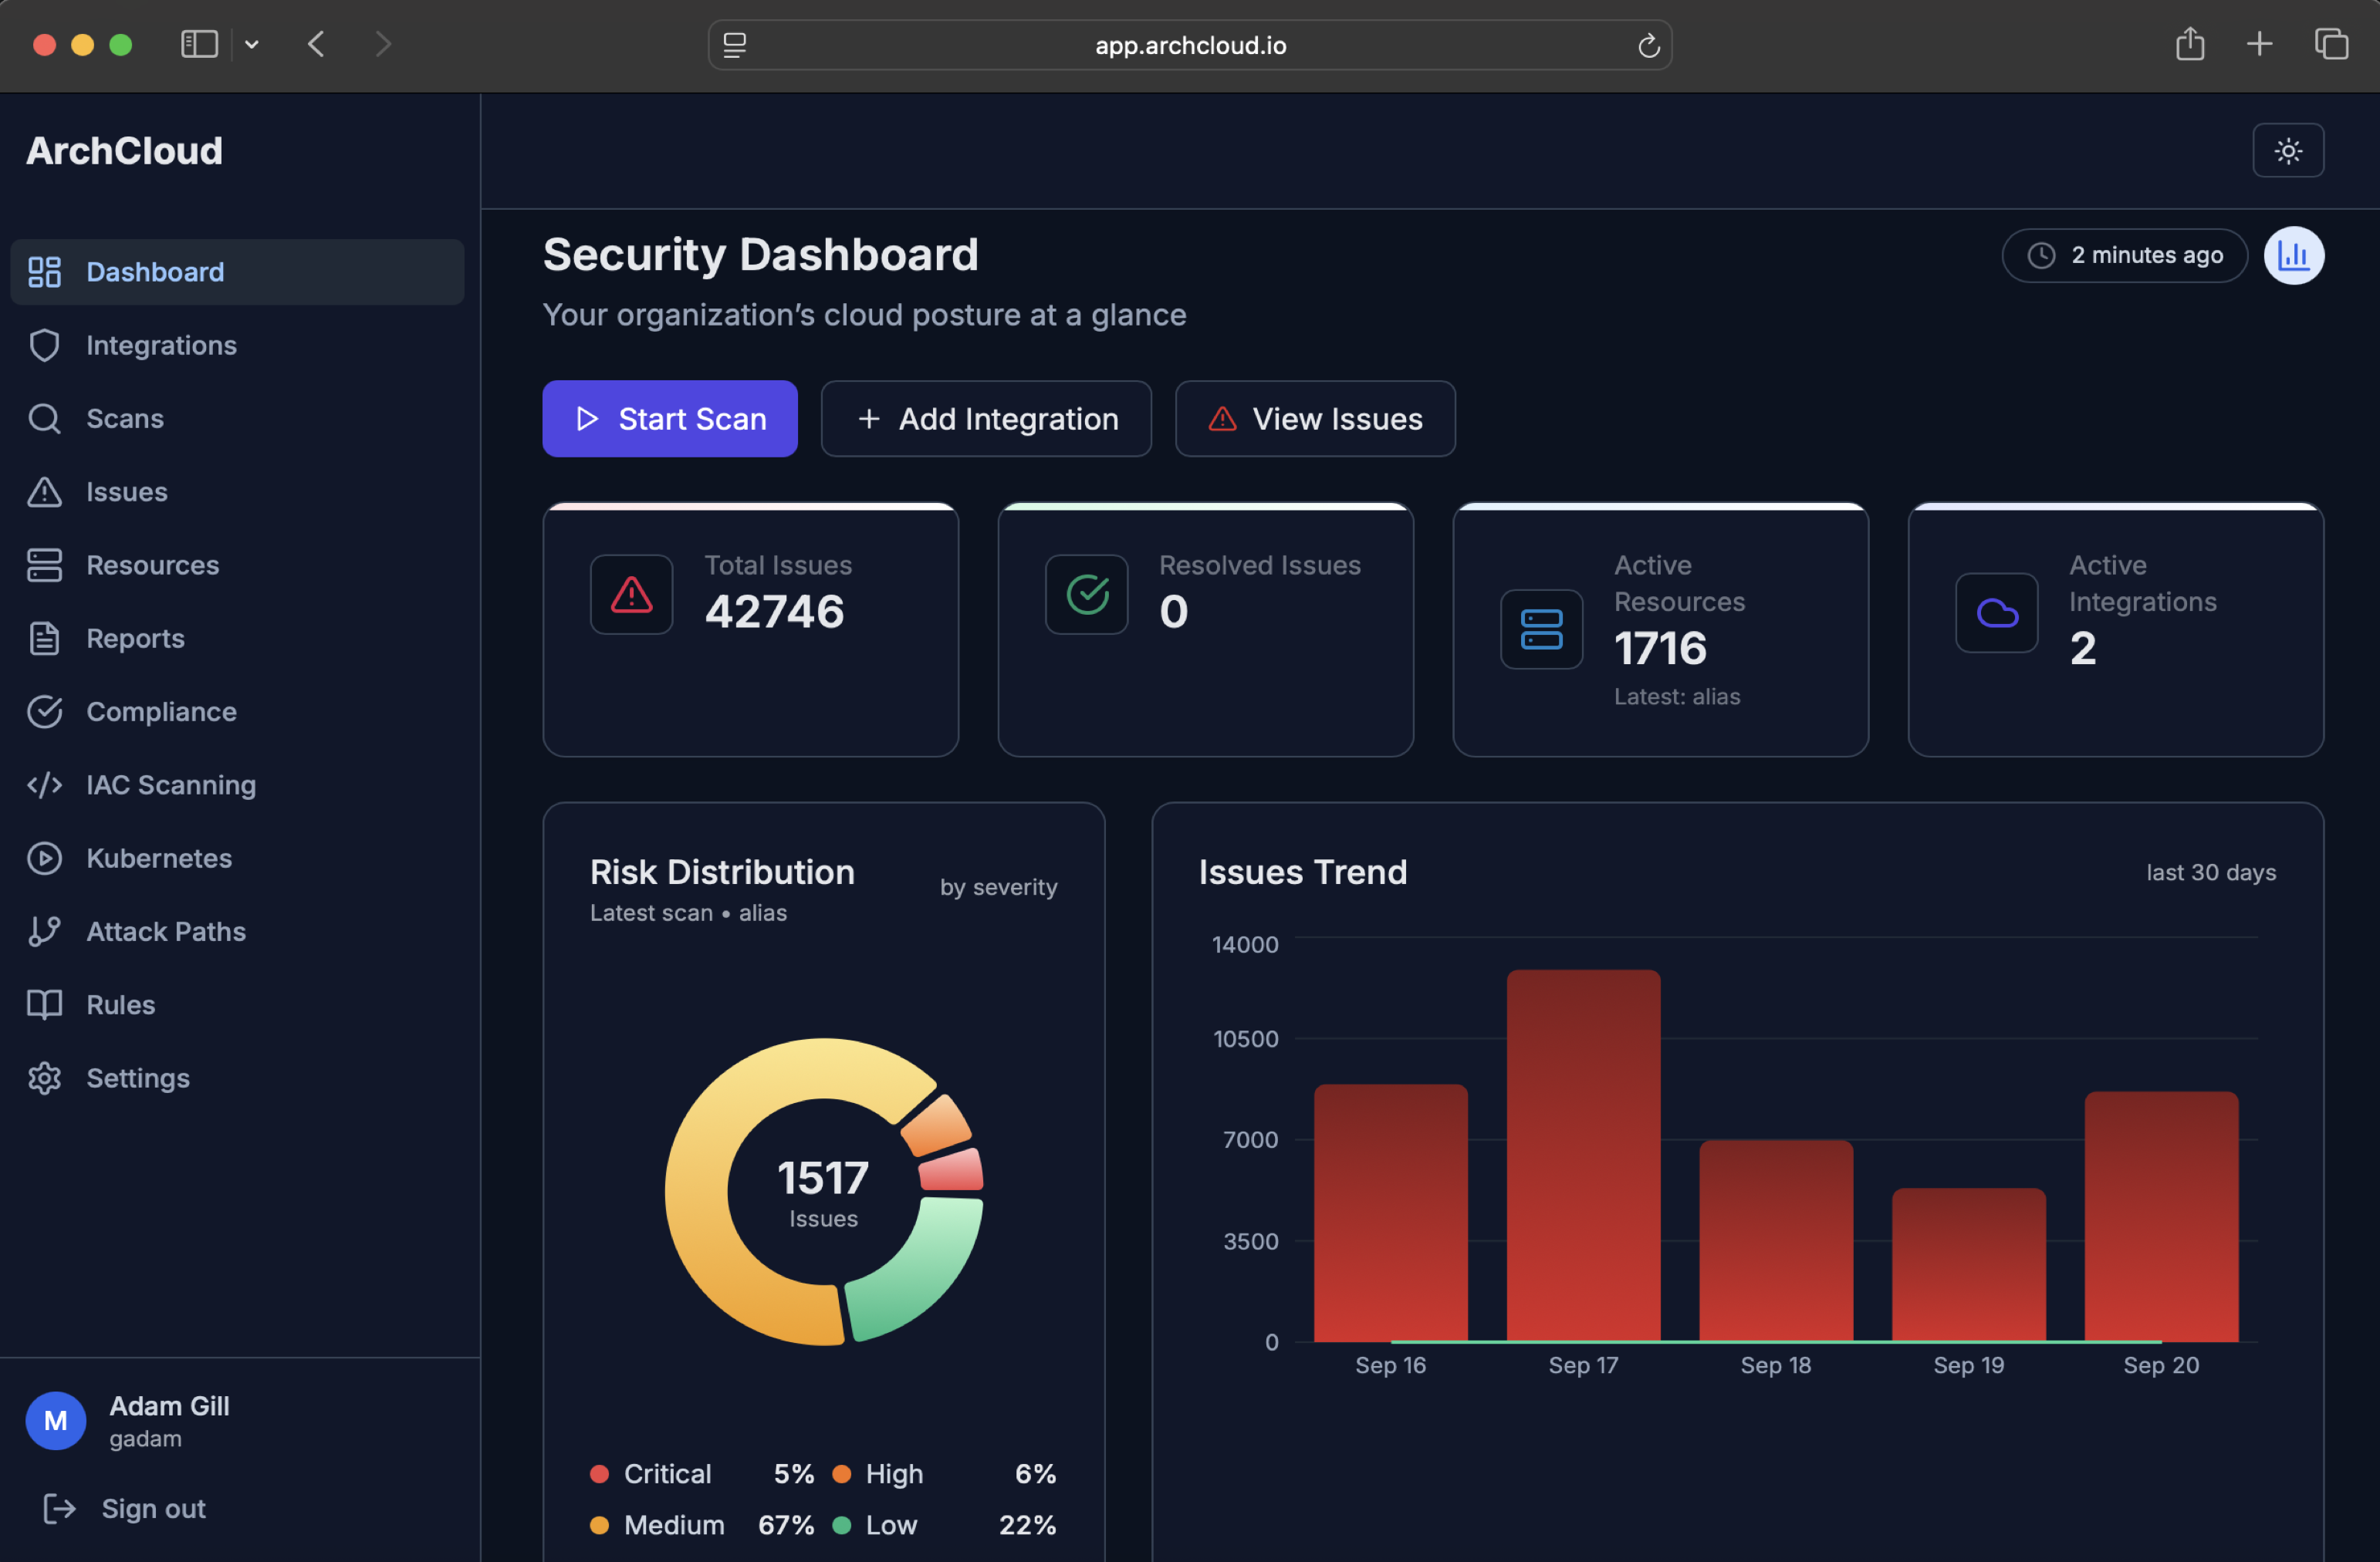The width and height of the screenshot is (2380, 1562).
Task: Select the Attack Paths branch icon
Action: pyautogui.click(x=44, y=930)
